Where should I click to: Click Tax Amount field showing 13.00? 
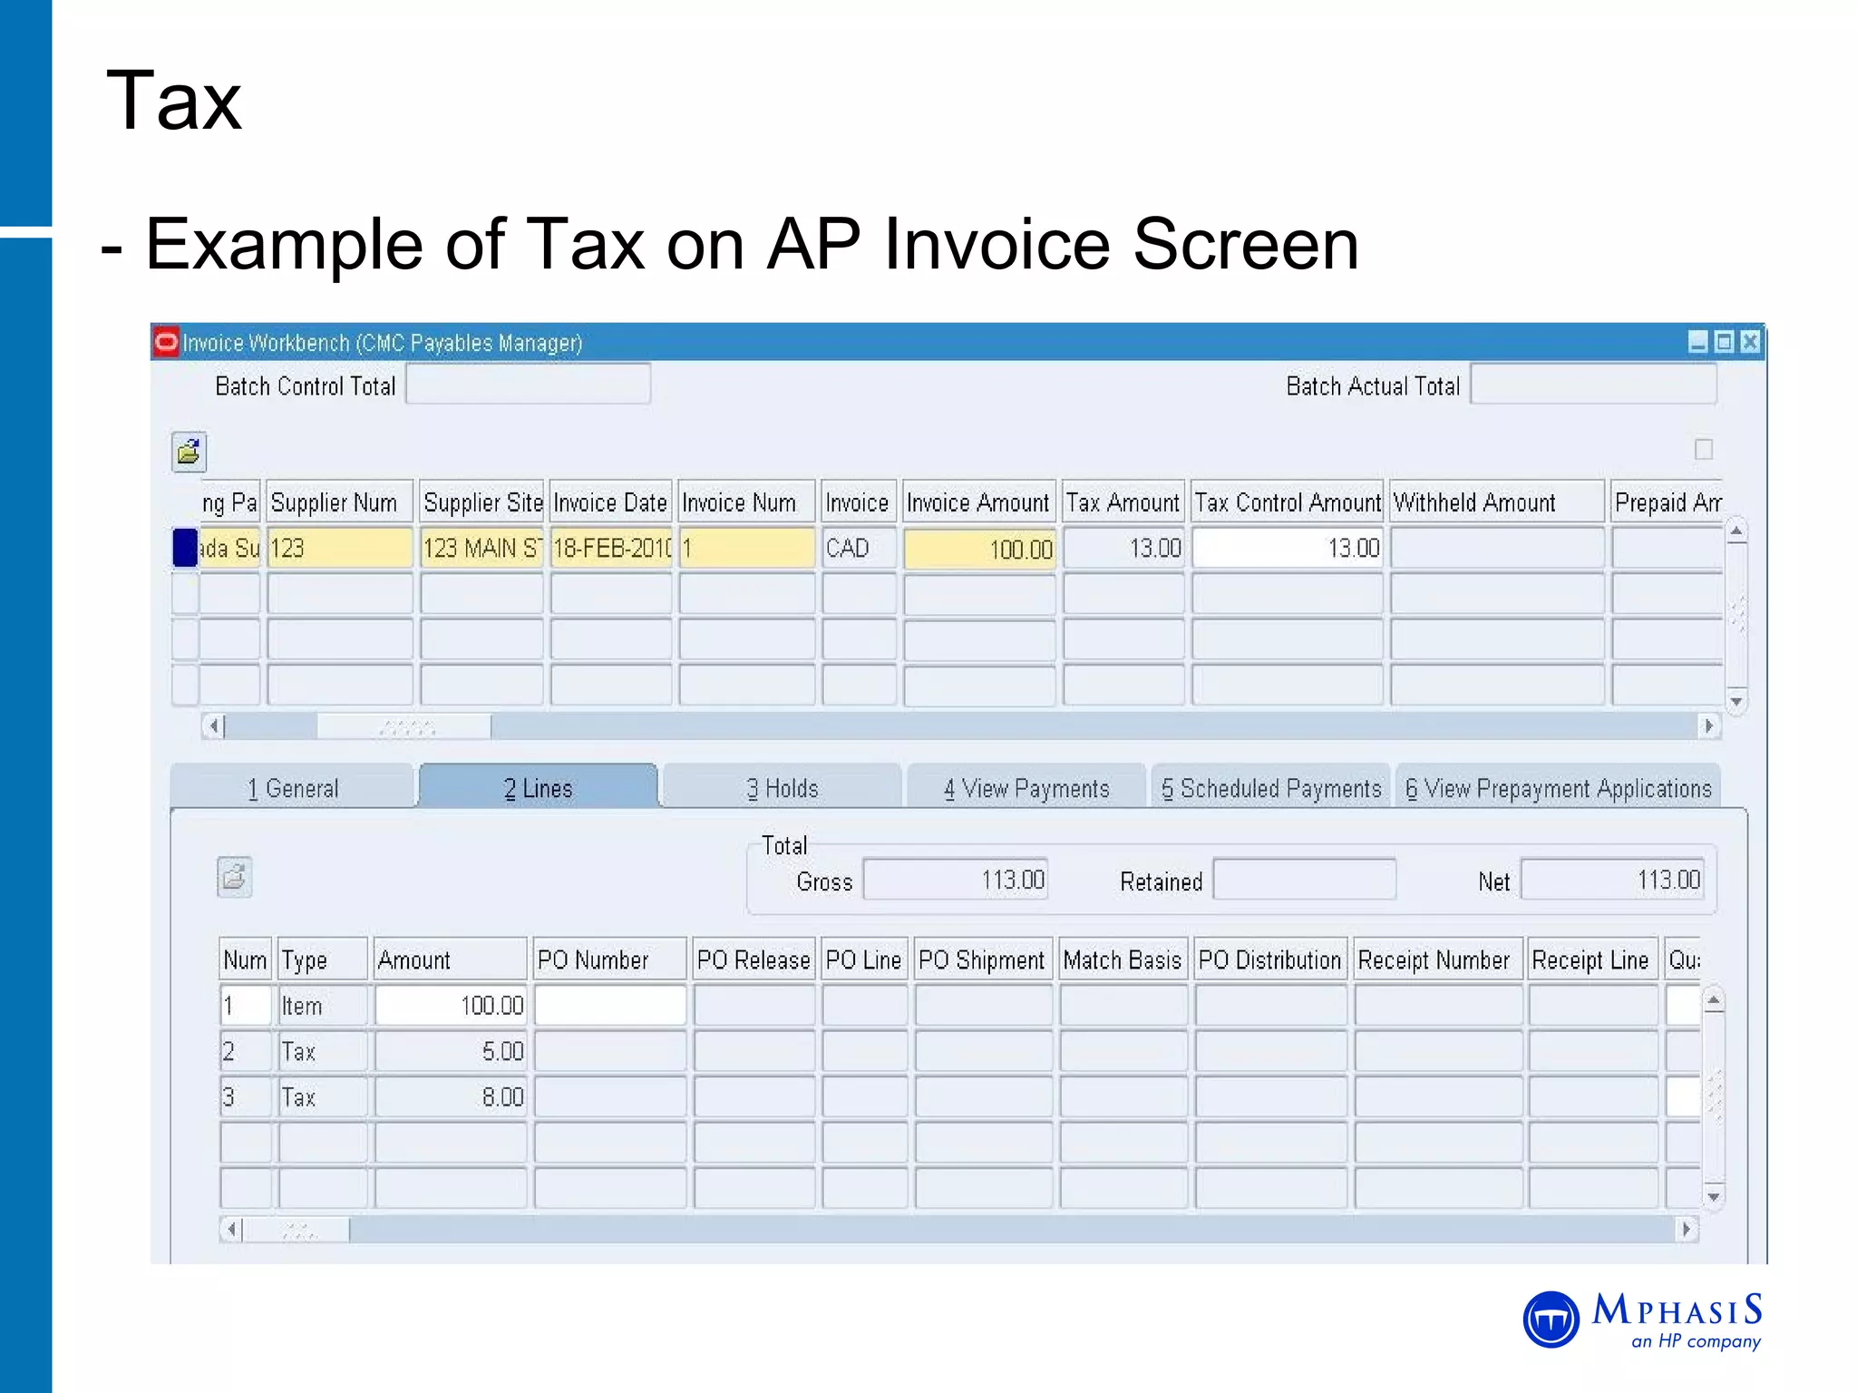tap(1123, 548)
